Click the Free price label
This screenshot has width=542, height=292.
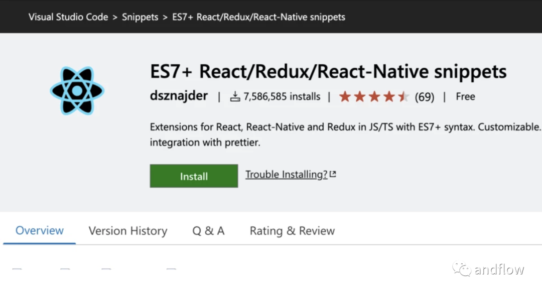click(465, 96)
